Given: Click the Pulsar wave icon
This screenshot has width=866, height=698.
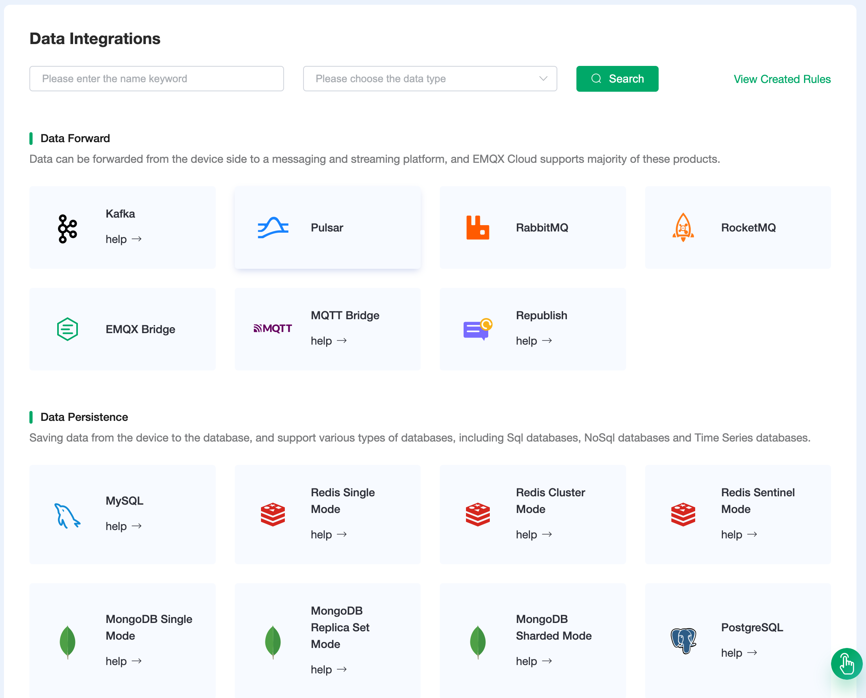Looking at the screenshot, I should pos(273,228).
